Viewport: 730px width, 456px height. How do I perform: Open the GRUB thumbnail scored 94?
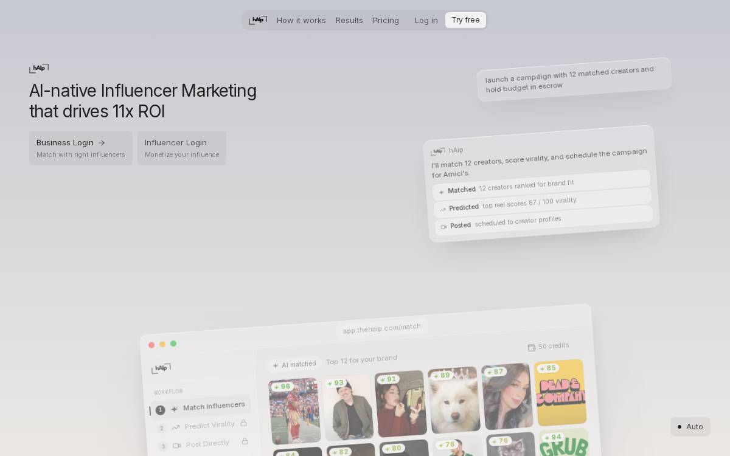(565, 443)
